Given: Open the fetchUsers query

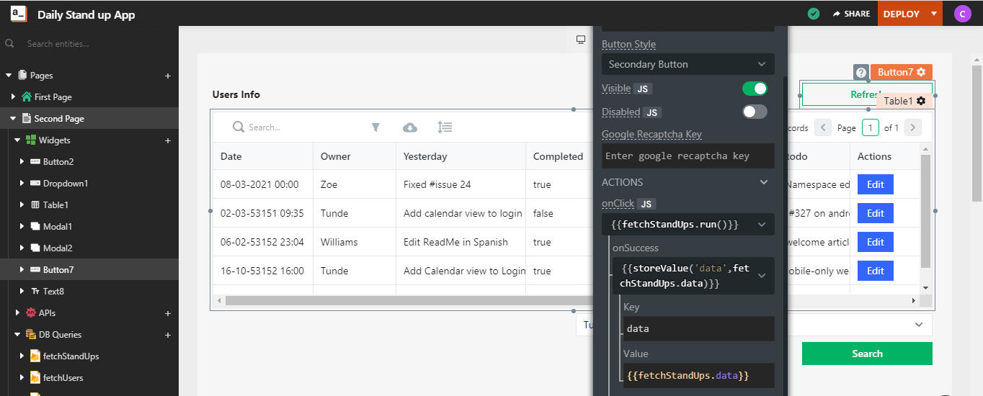Looking at the screenshot, I should tap(63, 378).
